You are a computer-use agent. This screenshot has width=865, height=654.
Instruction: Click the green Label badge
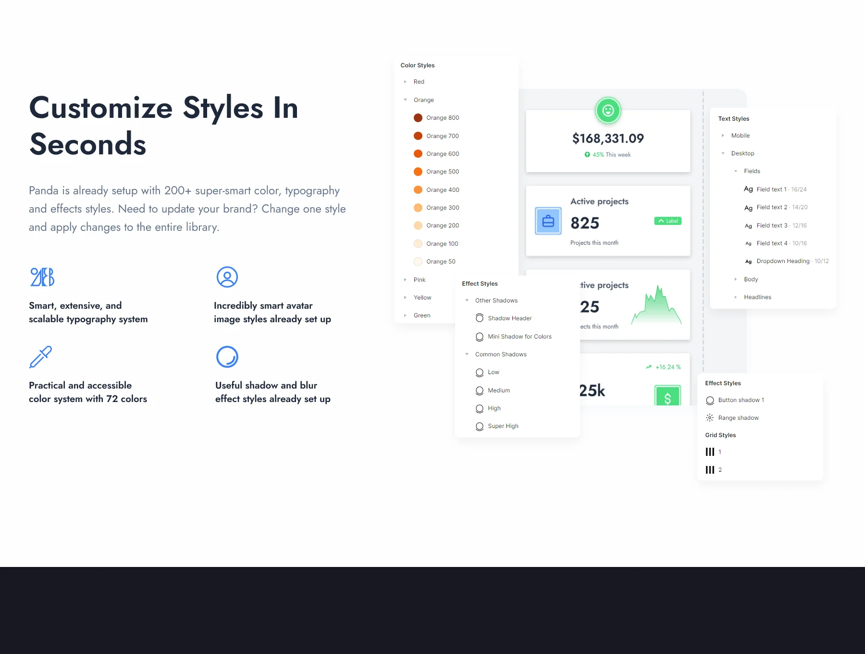(x=667, y=221)
